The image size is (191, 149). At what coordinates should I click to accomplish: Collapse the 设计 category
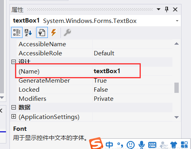coord(13,62)
